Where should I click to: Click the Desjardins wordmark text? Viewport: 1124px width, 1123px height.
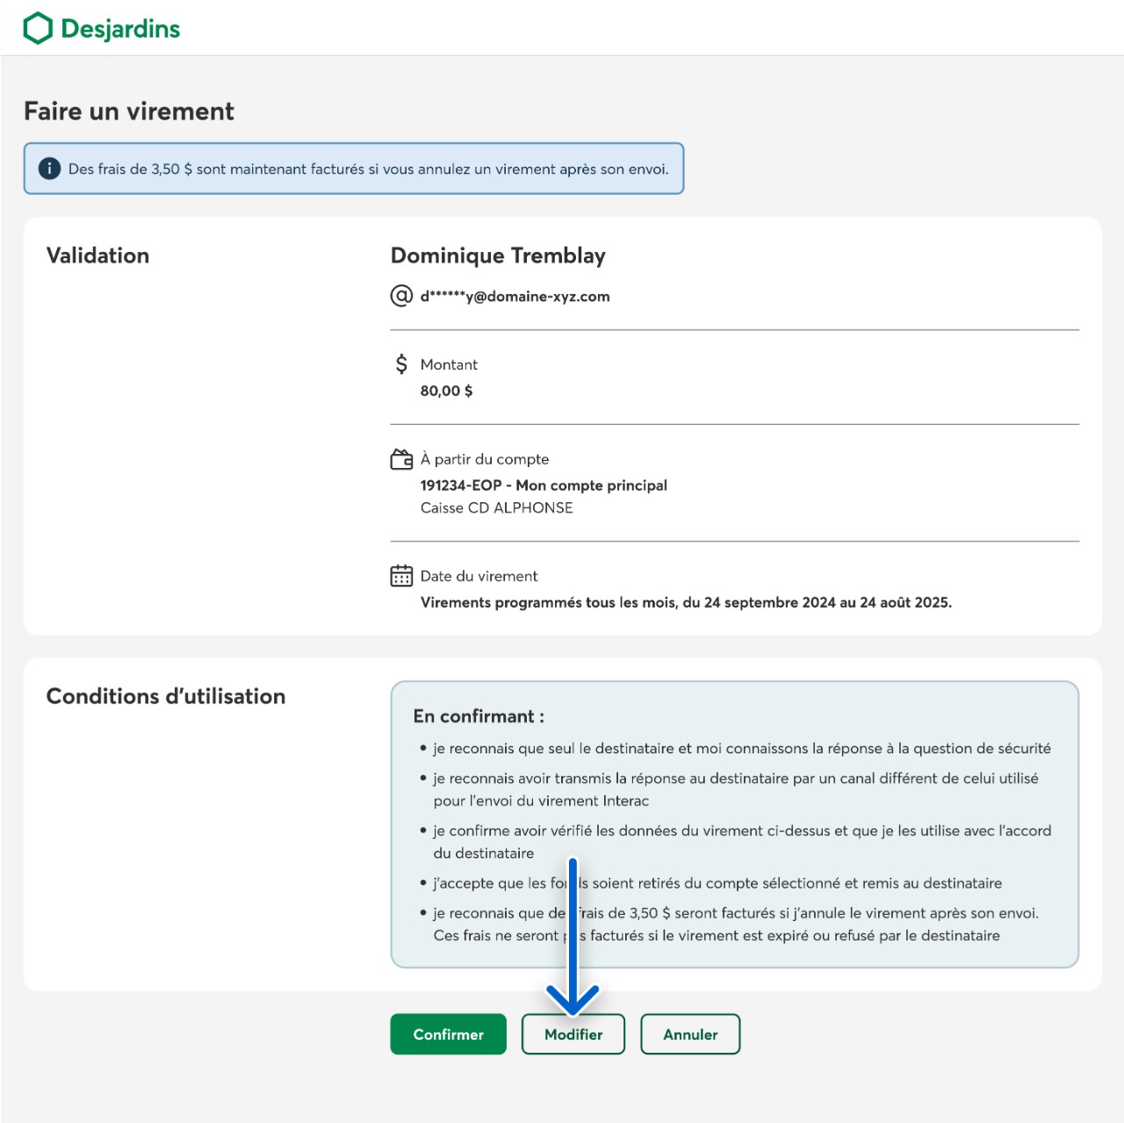tap(120, 29)
